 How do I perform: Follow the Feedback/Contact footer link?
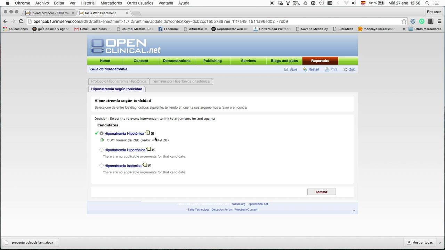coord(246,210)
